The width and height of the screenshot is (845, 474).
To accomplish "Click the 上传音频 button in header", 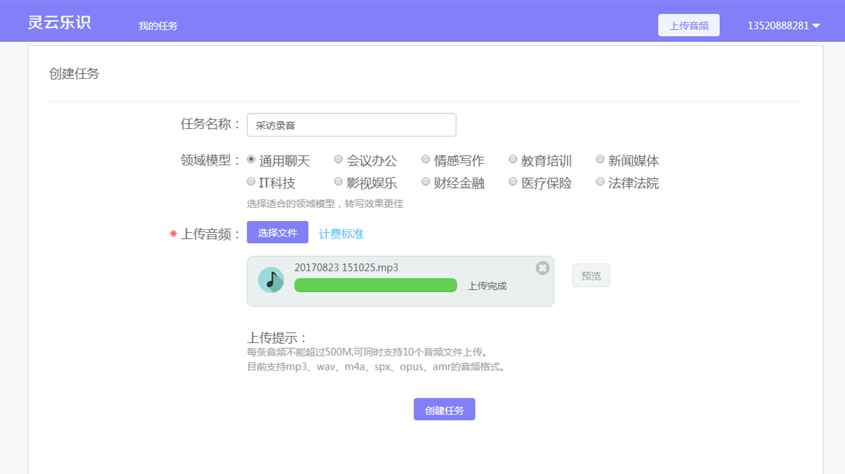I will [689, 26].
